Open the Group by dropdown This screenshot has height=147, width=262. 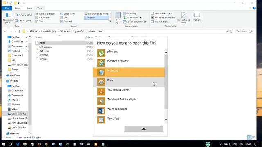click(130, 13)
